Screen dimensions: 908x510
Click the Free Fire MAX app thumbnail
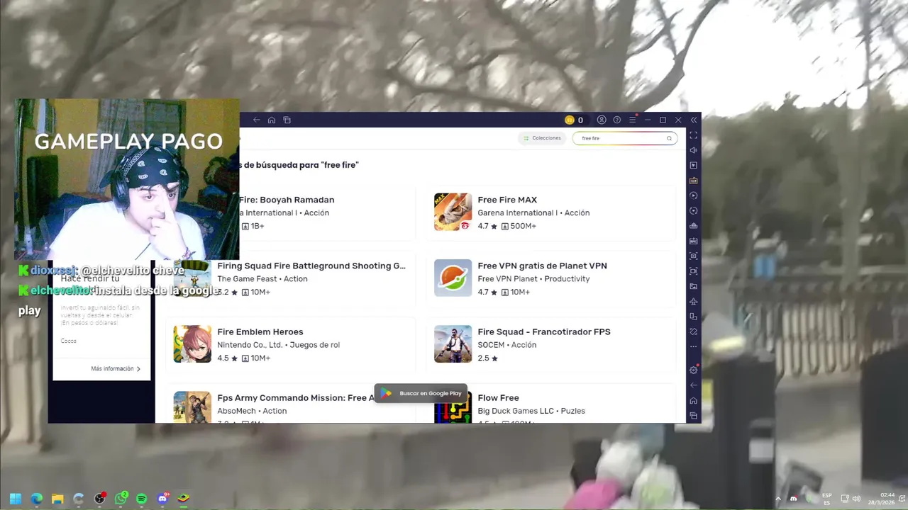click(x=453, y=212)
